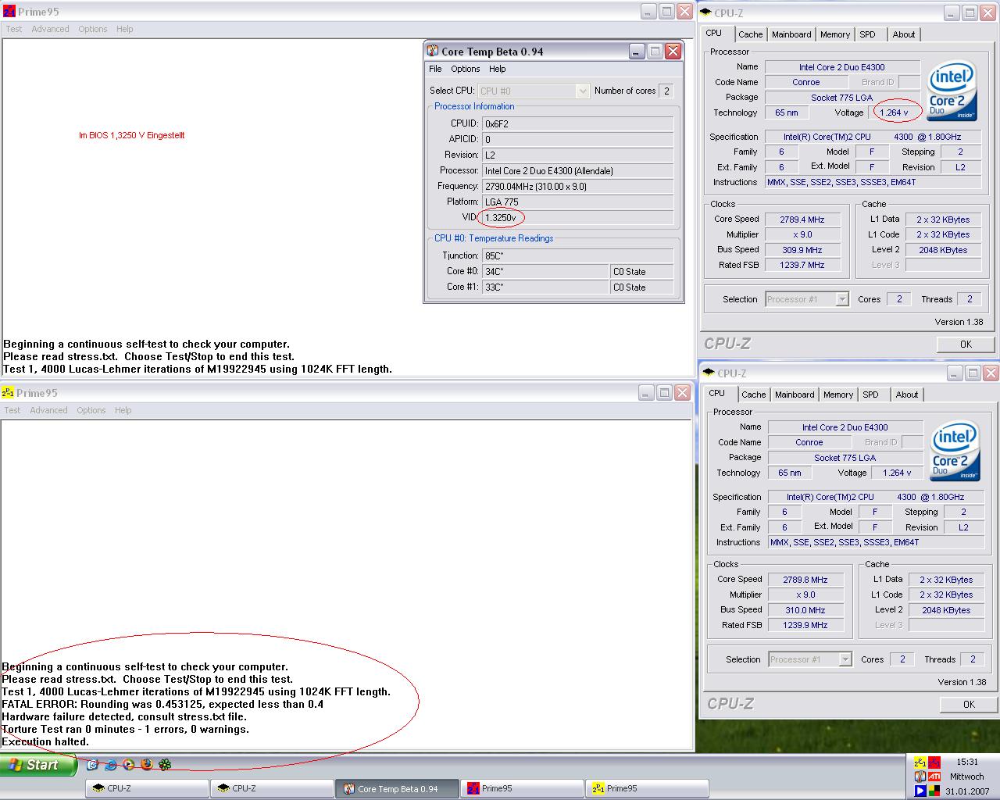Viewport: 1000px width, 800px height.
Task: Click upper CPU-Z title bar chip icon
Action: pos(705,12)
